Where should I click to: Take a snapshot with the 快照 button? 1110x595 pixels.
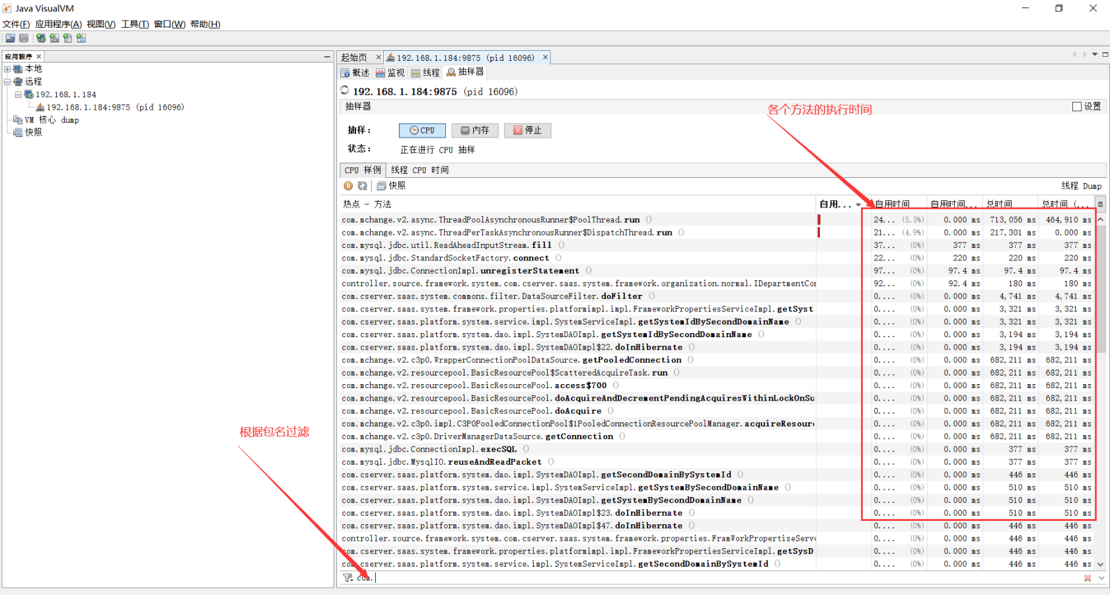(x=391, y=186)
